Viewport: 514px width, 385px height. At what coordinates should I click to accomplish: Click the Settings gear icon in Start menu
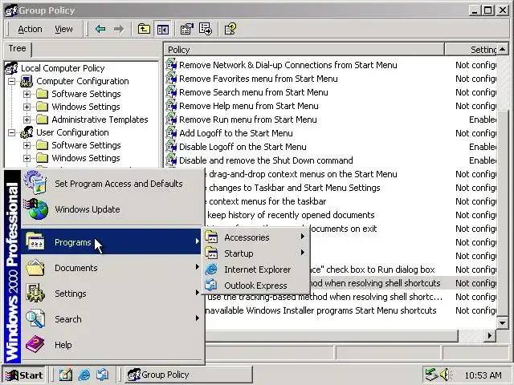click(35, 294)
